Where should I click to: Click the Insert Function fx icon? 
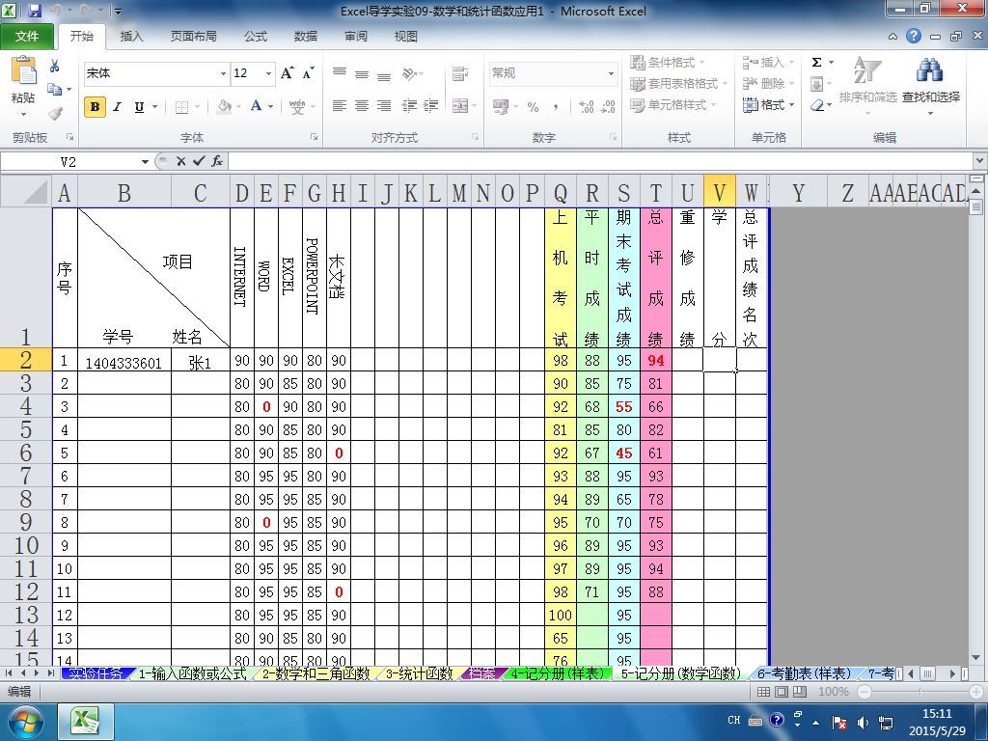pos(217,161)
